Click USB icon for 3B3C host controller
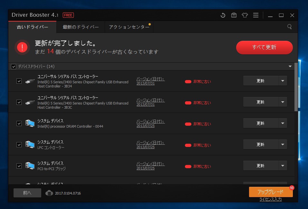 point(30,102)
